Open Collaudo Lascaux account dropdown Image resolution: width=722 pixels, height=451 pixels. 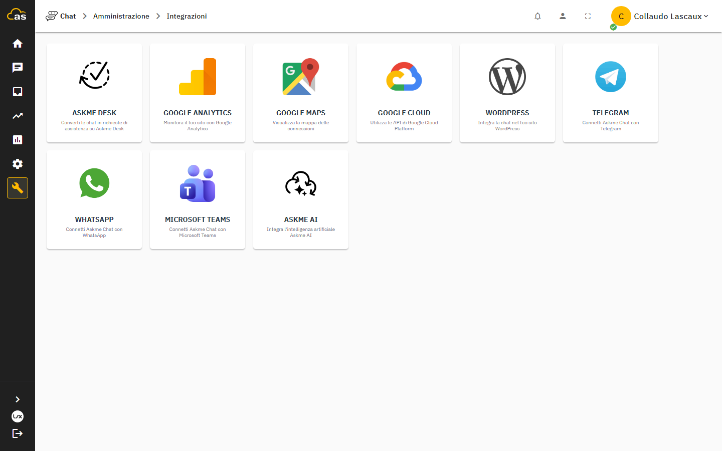tap(671, 16)
